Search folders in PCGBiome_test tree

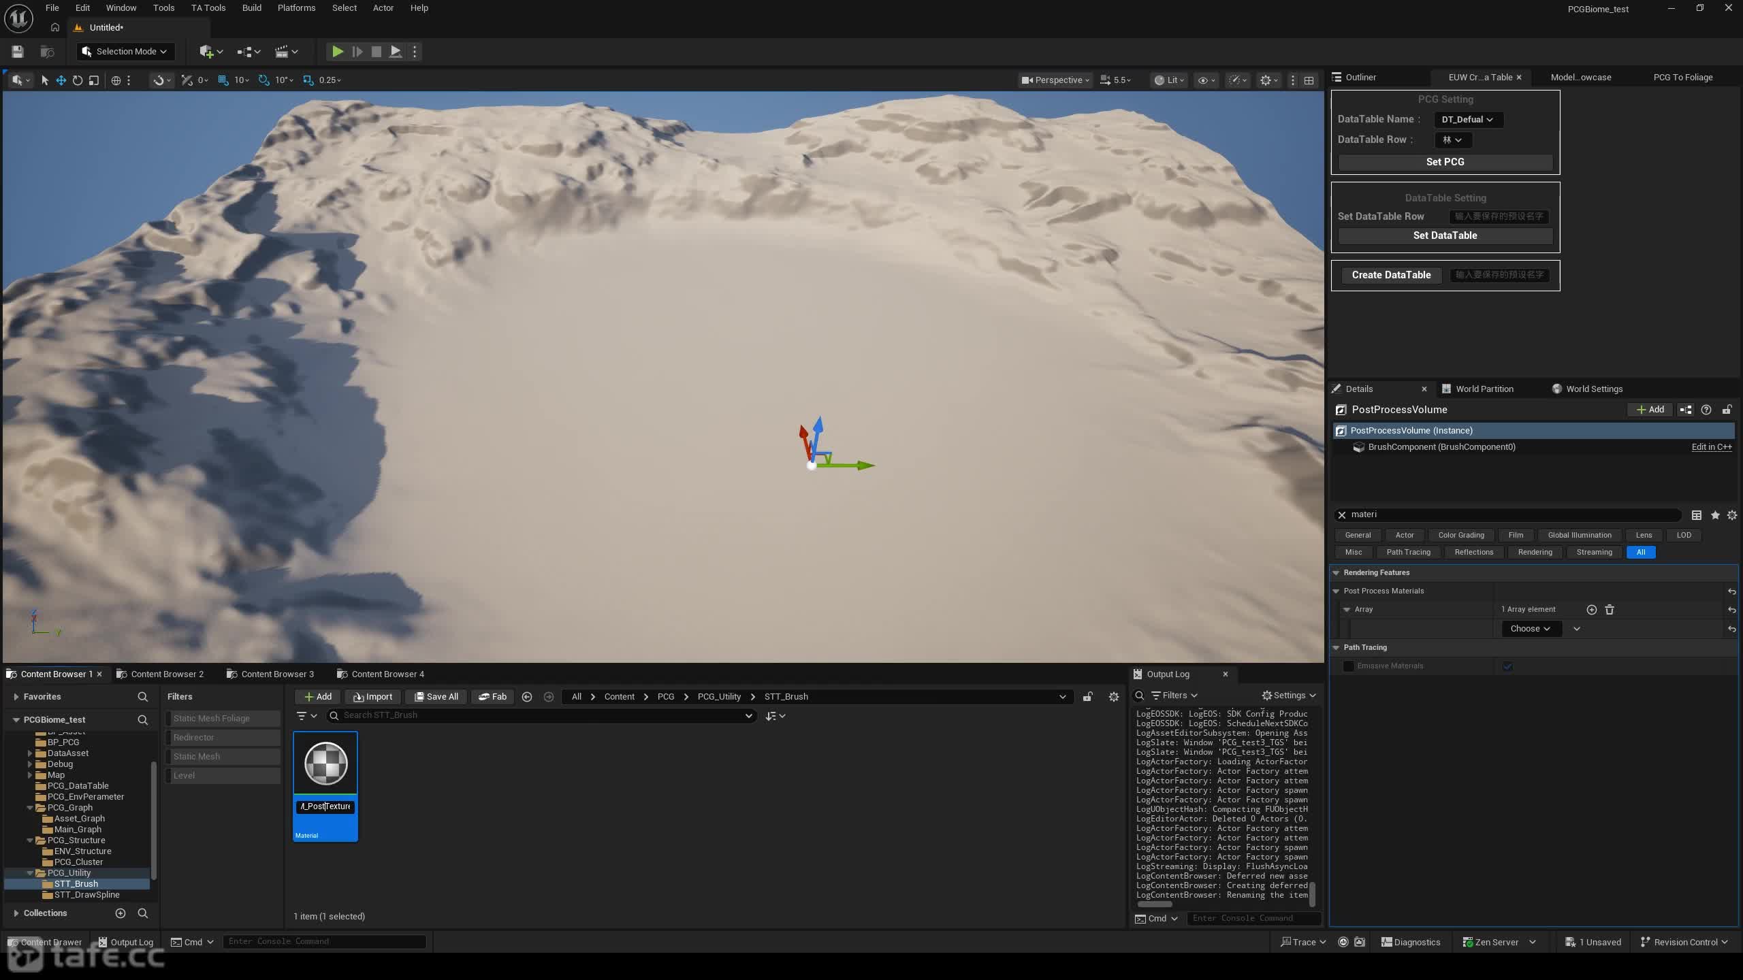[x=143, y=720]
